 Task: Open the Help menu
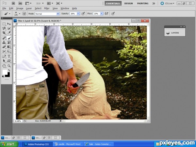point(74,8)
